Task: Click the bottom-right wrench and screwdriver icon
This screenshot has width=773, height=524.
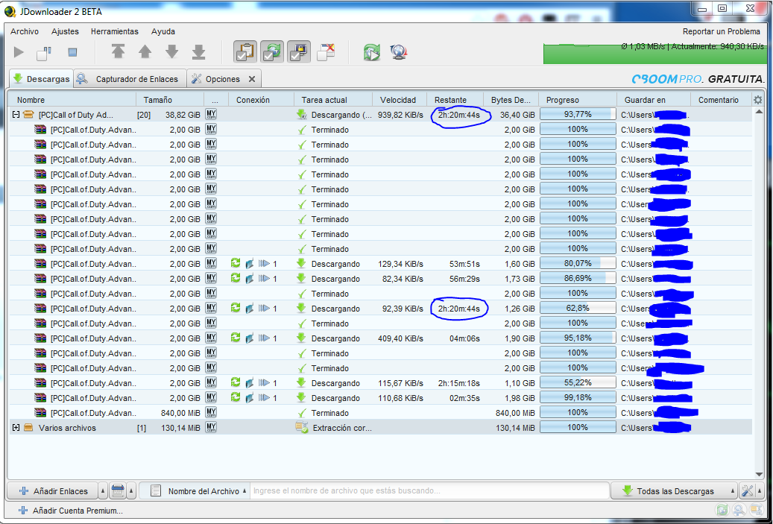Action: tap(748, 490)
